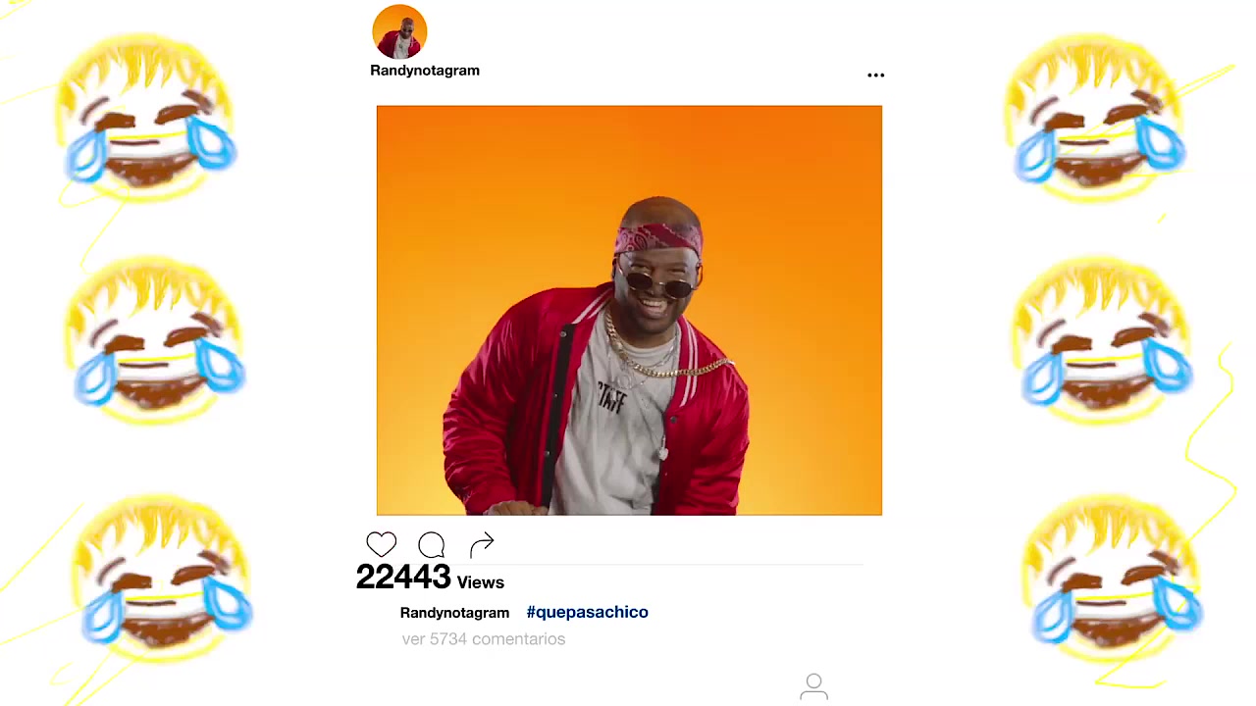Click the word Views beside the count

[481, 582]
